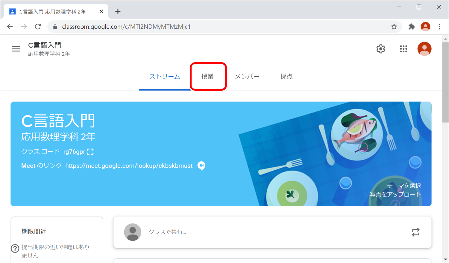Switch to the ストリーム tab

coord(165,77)
